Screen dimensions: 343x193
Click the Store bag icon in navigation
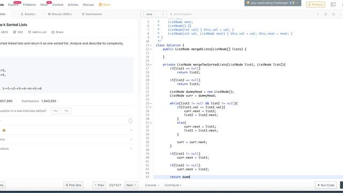tap(100, 5)
